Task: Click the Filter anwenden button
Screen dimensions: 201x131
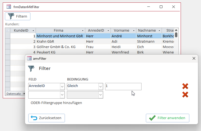Action: pyautogui.click(x=168, y=118)
